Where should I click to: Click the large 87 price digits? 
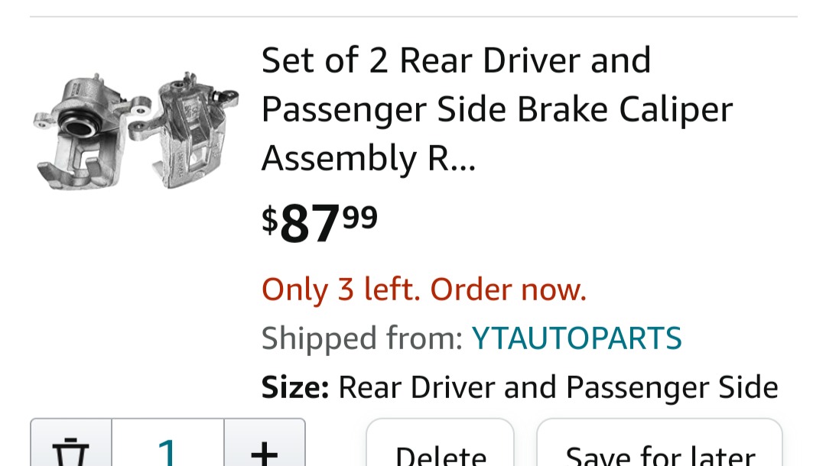[310, 224]
